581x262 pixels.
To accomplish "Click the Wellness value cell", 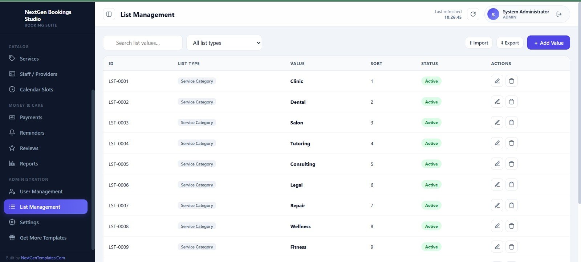I will coord(300,226).
